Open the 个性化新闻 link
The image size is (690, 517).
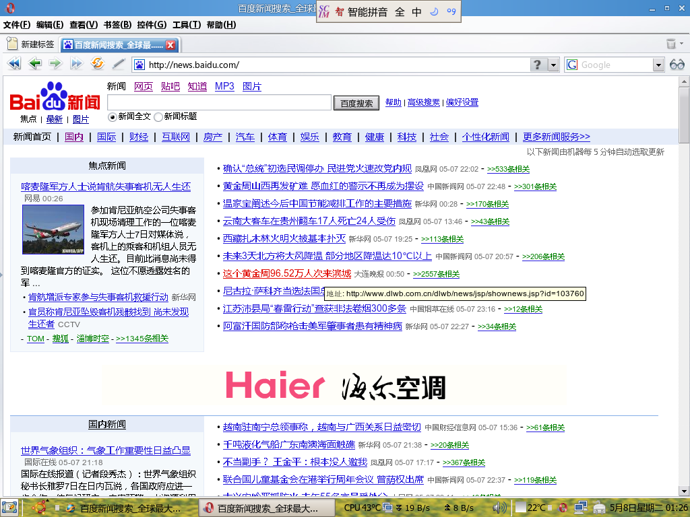(485, 137)
